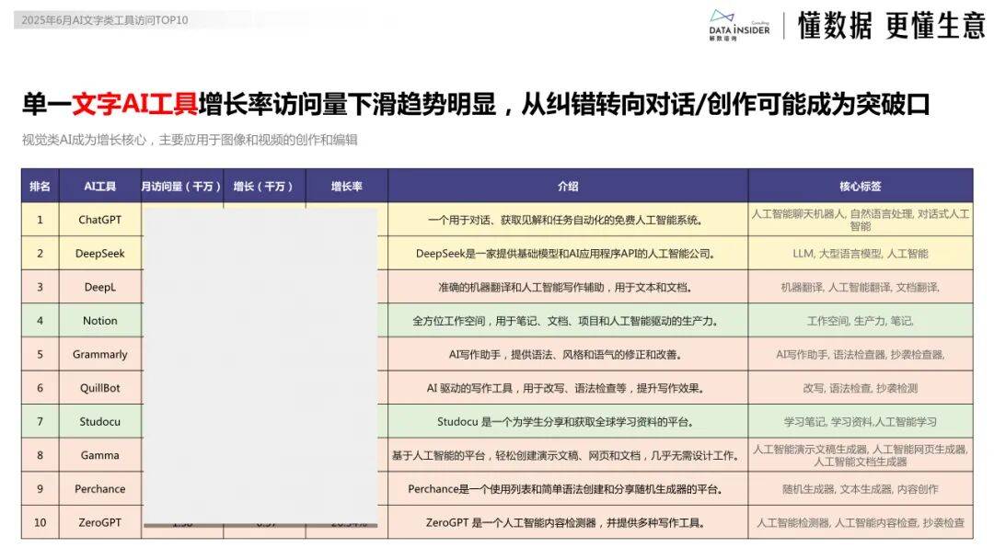Select the DeepL tool name cell
The width and height of the screenshot is (994, 559).
[100, 287]
